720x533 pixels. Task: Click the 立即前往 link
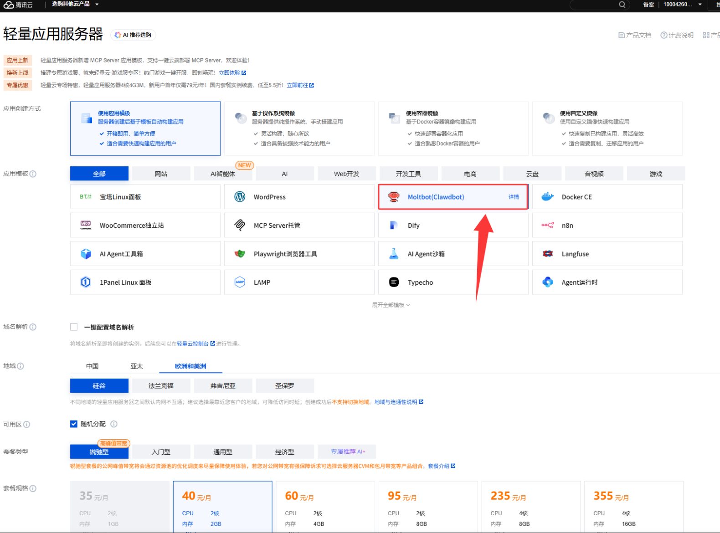click(x=300, y=85)
